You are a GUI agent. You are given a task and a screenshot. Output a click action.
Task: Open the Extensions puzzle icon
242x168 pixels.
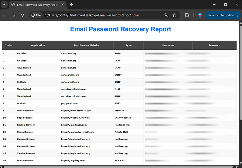pos(187,15)
